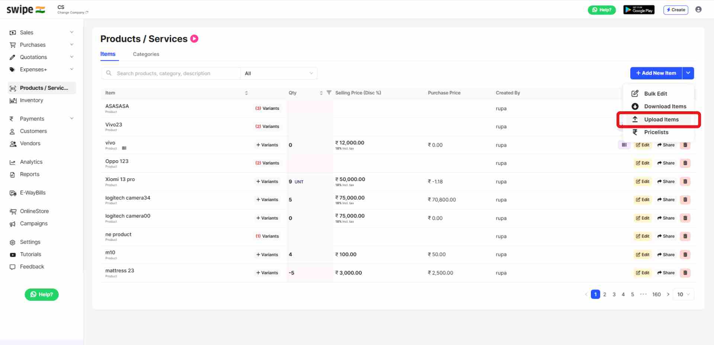The width and height of the screenshot is (714, 345).
Task: Expand the Expenses+ menu chevron
Action: click(x=72, y=69)
